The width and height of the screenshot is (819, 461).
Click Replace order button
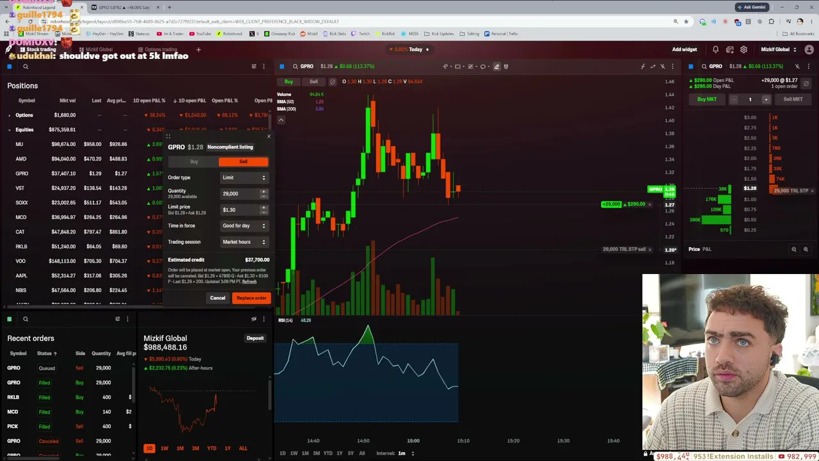[x=251, y=298]
